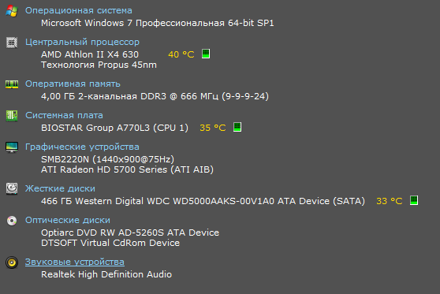The width and height of the screenshot is (440, 294).
Task: Click the RAM memory stick icon
Action: coord(12,84)
